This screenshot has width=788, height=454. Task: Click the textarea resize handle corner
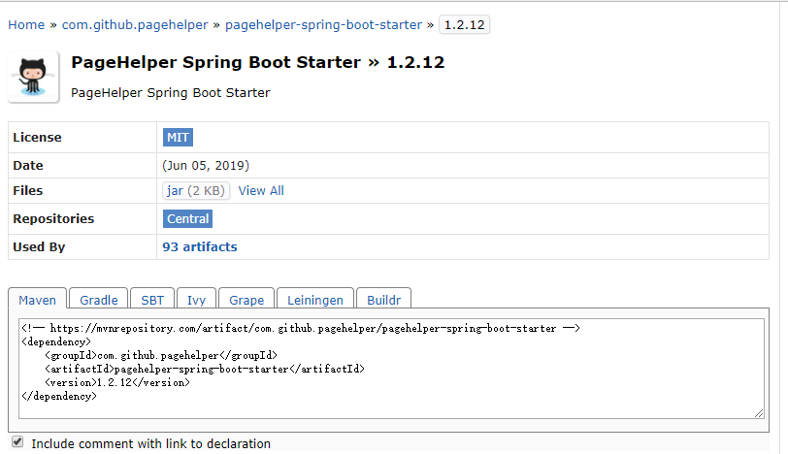(759, 413)
